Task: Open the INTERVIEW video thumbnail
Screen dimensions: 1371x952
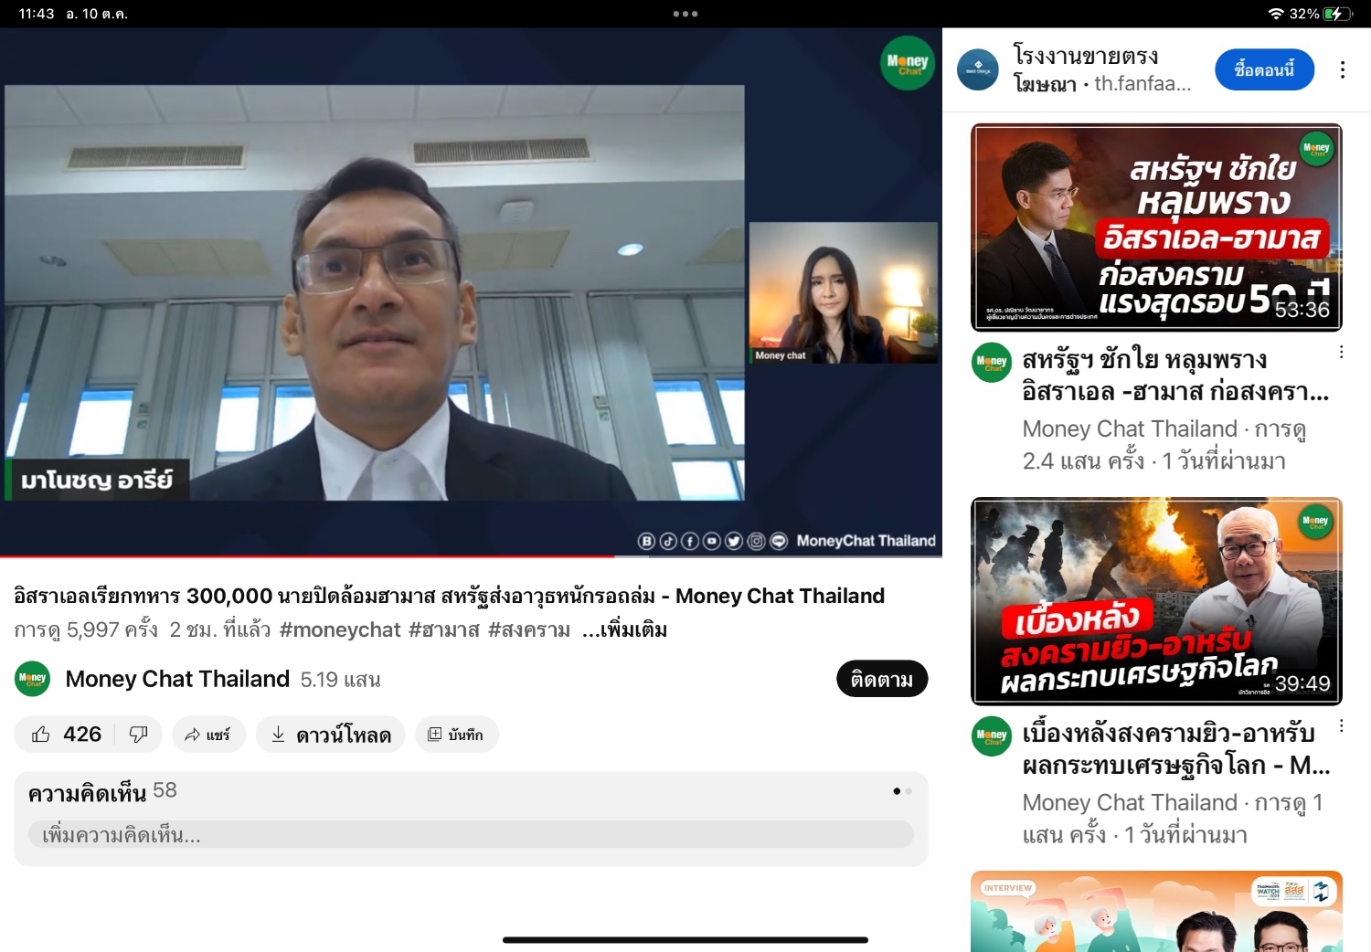Action: coord(1156,911)
